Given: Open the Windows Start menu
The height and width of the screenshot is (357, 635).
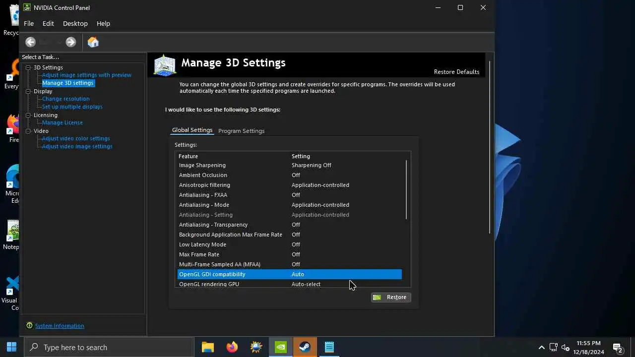Looking at the screenshot, I should [x=12, y=347].
